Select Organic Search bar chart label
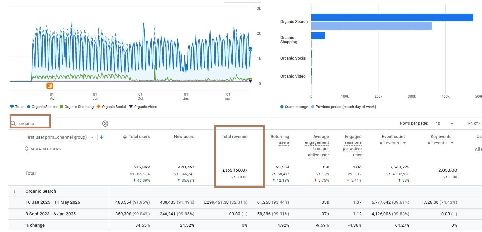 294,22
